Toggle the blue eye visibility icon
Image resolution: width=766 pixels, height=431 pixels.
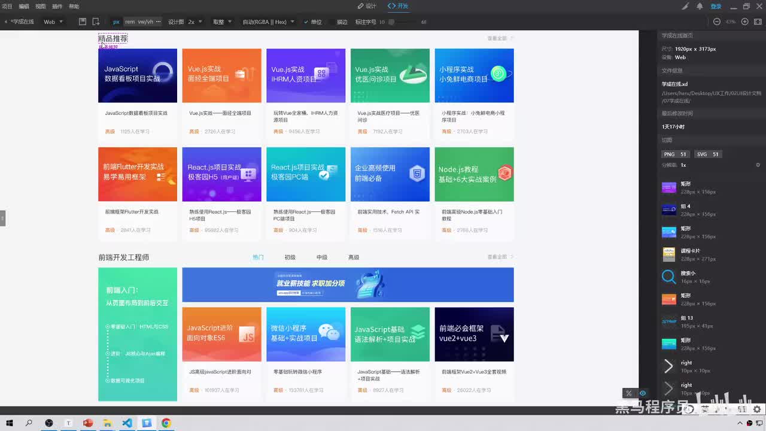pyautogui.click(x=642, y=393)
